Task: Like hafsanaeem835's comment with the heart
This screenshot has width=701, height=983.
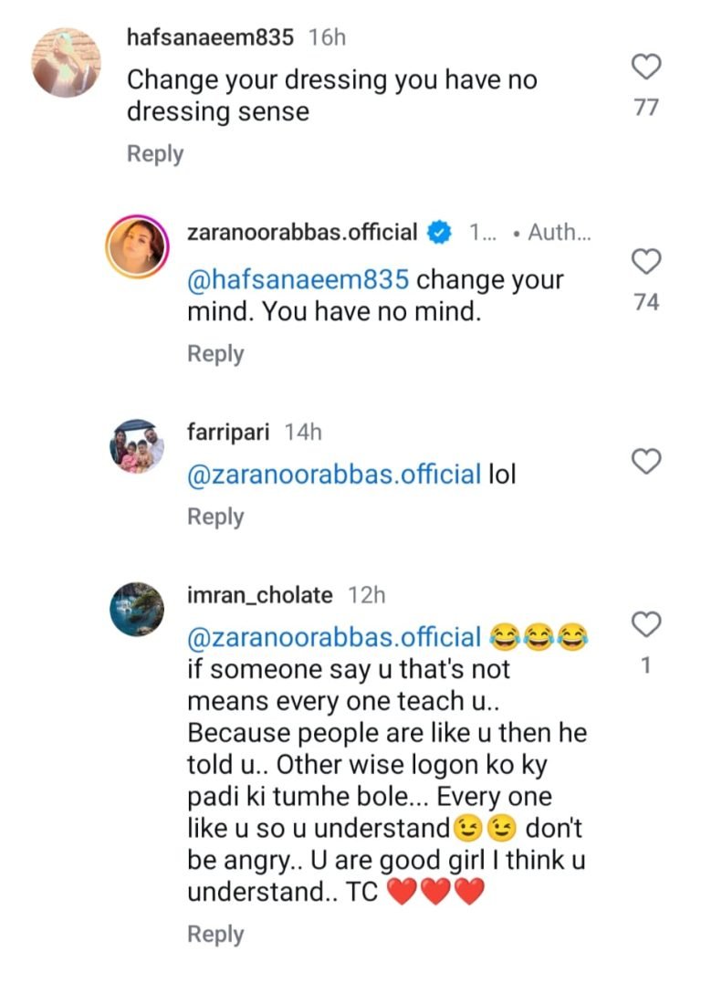Action: click(646, 67)
